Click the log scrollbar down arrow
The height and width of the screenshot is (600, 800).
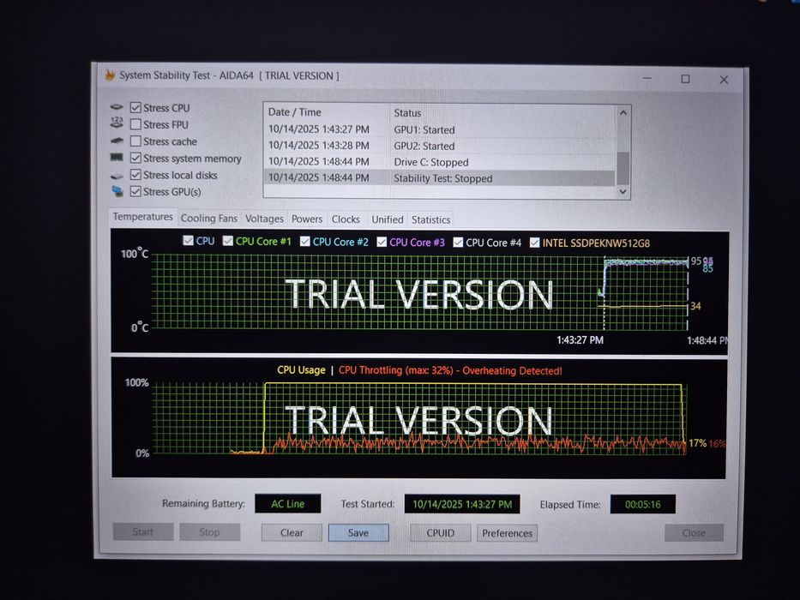point(623,192)
